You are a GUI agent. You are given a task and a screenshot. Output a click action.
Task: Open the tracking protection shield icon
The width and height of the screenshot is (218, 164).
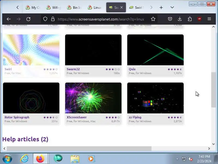45,19
